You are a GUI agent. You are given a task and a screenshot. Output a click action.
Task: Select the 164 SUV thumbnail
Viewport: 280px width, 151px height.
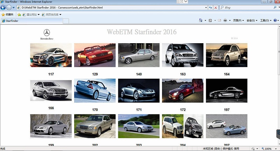[x=226, y=55]
